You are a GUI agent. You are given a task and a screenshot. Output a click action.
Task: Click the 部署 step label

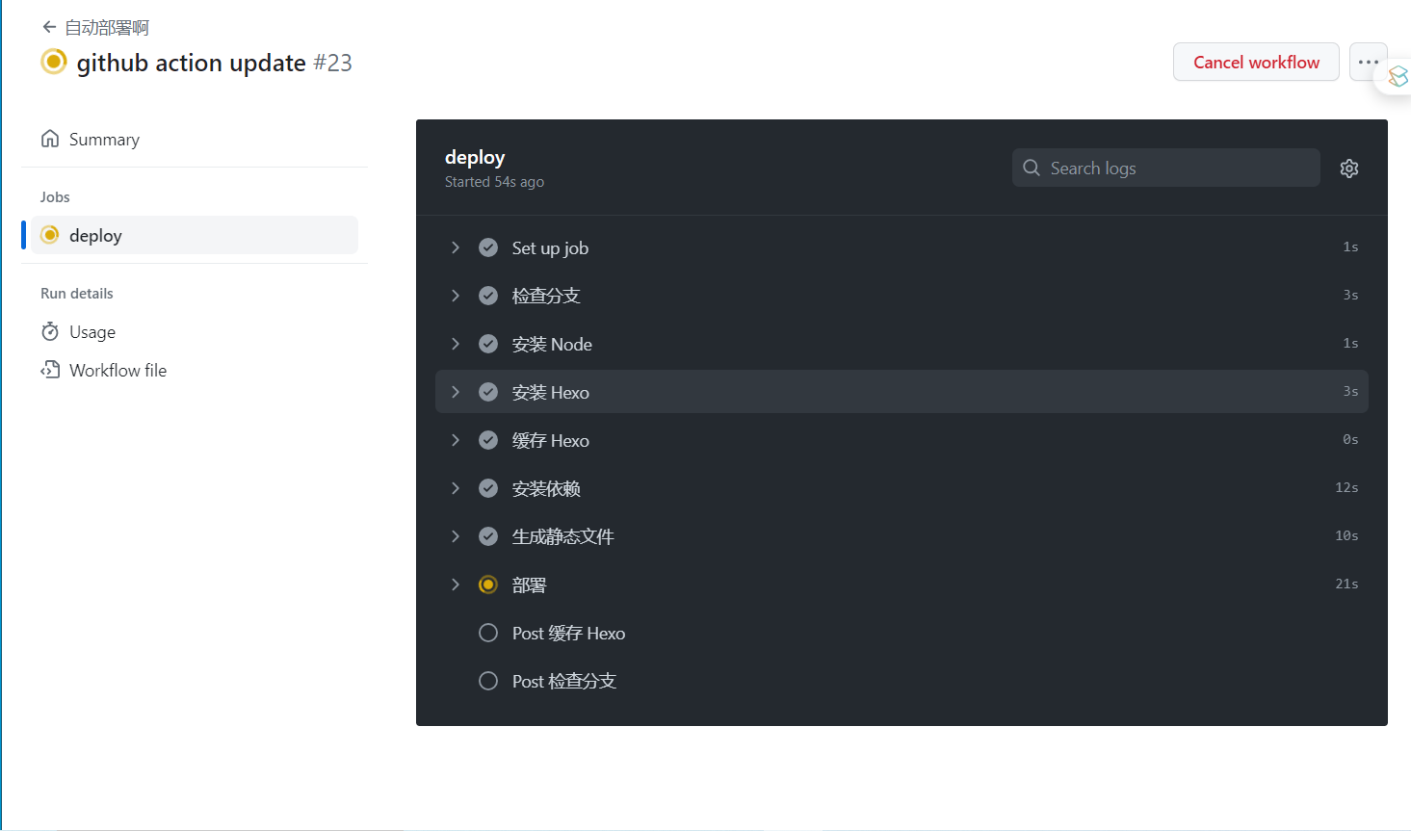(529, 585)
